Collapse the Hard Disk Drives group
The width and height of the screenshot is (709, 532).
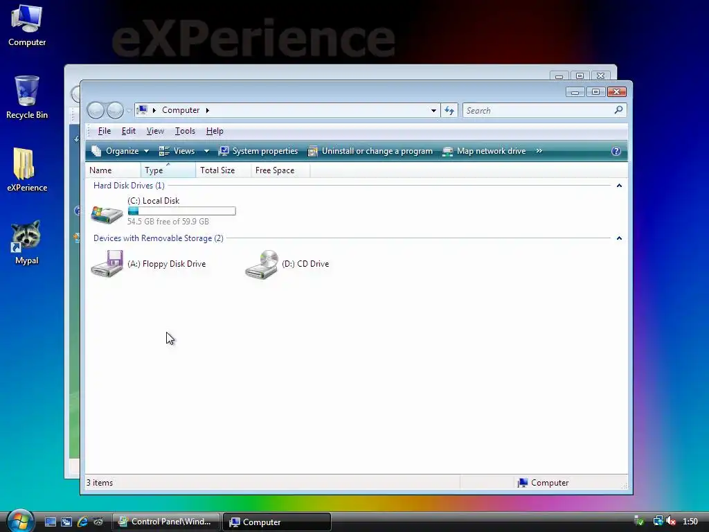619,186
